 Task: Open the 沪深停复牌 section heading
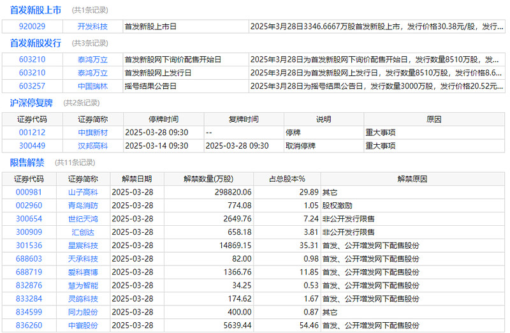(31, 103)
